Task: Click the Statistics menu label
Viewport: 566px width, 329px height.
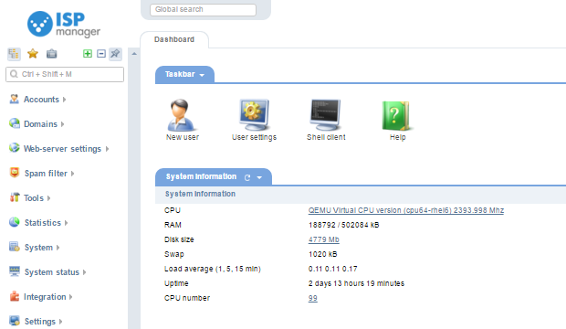Action: [43, 223]
